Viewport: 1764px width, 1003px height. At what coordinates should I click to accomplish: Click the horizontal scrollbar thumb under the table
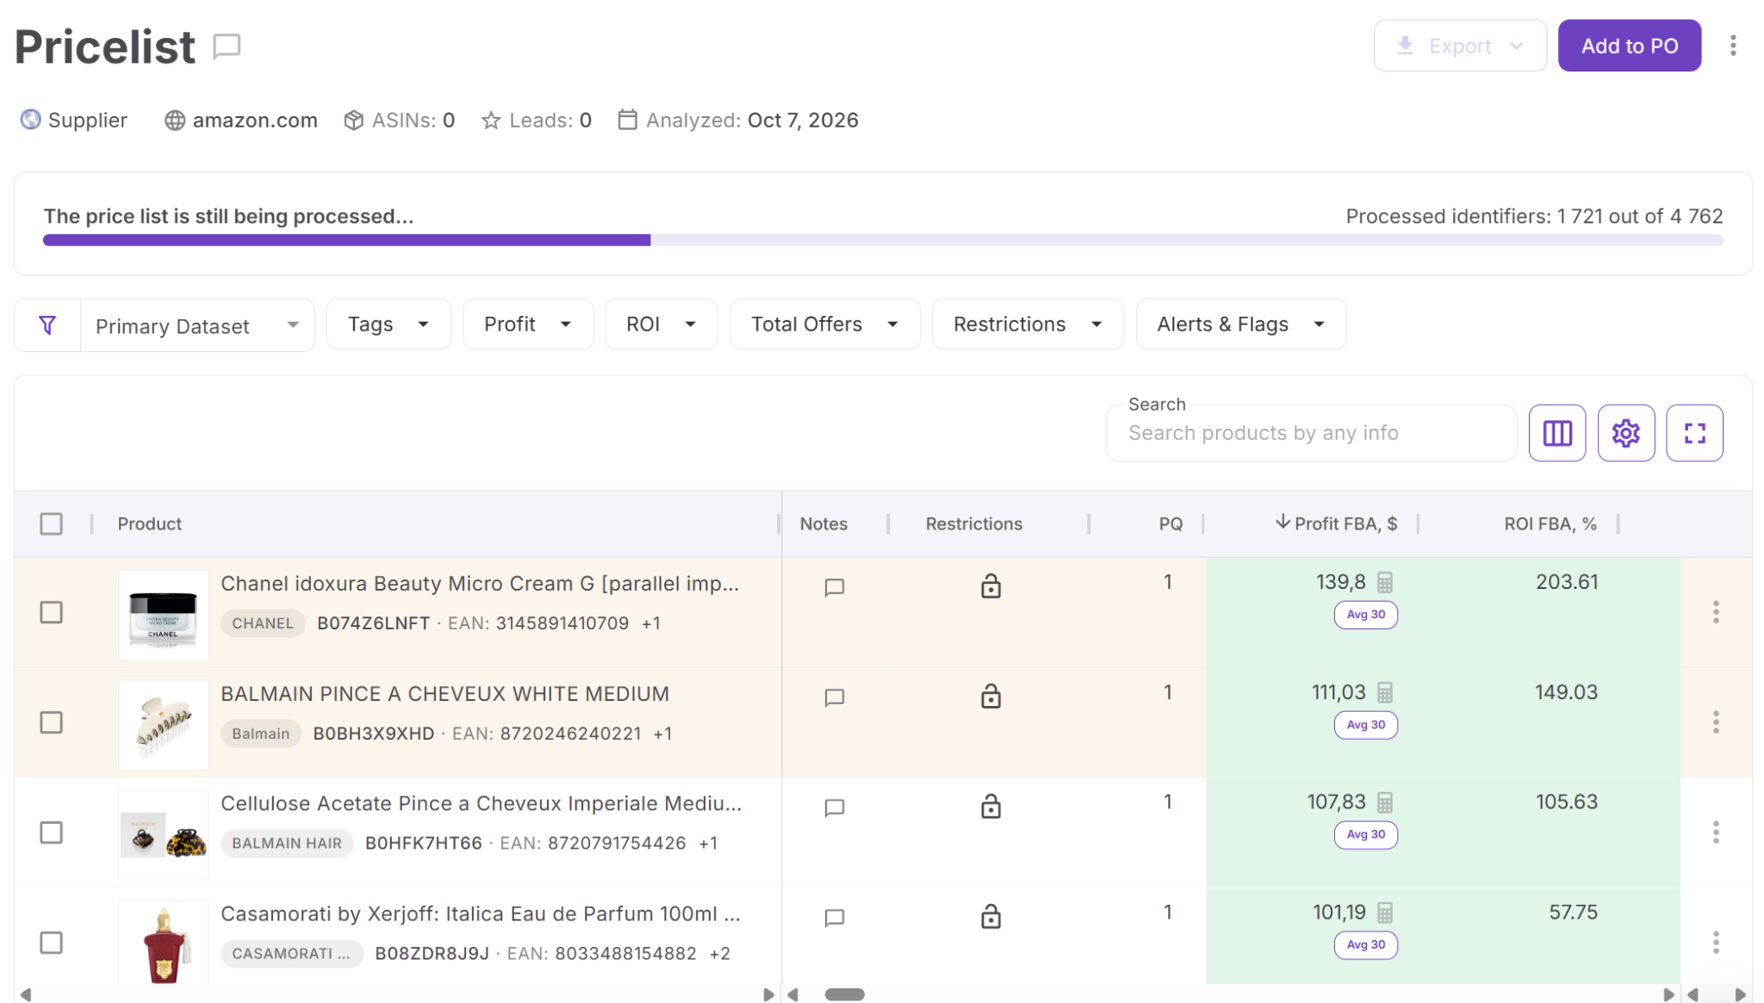[x=844, y=994]
